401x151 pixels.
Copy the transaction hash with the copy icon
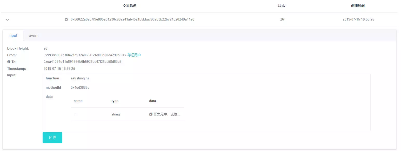tap(67, 19)
